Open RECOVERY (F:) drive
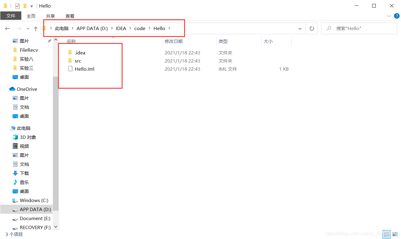The height and width of the screenshot is (239, 401). [x=35, y=227]
